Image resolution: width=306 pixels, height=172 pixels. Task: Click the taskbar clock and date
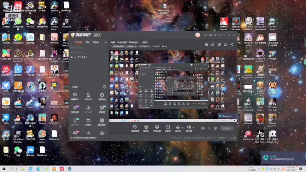292,169
